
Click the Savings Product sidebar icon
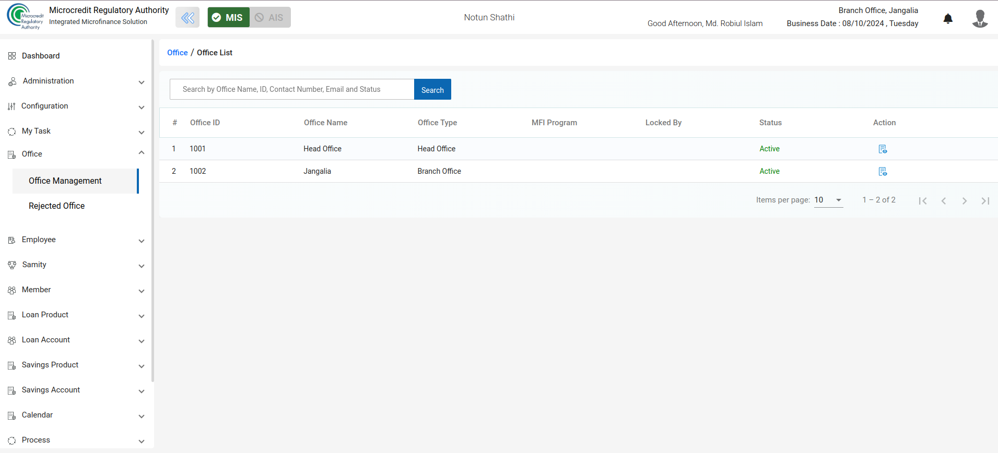click(12, 365)
